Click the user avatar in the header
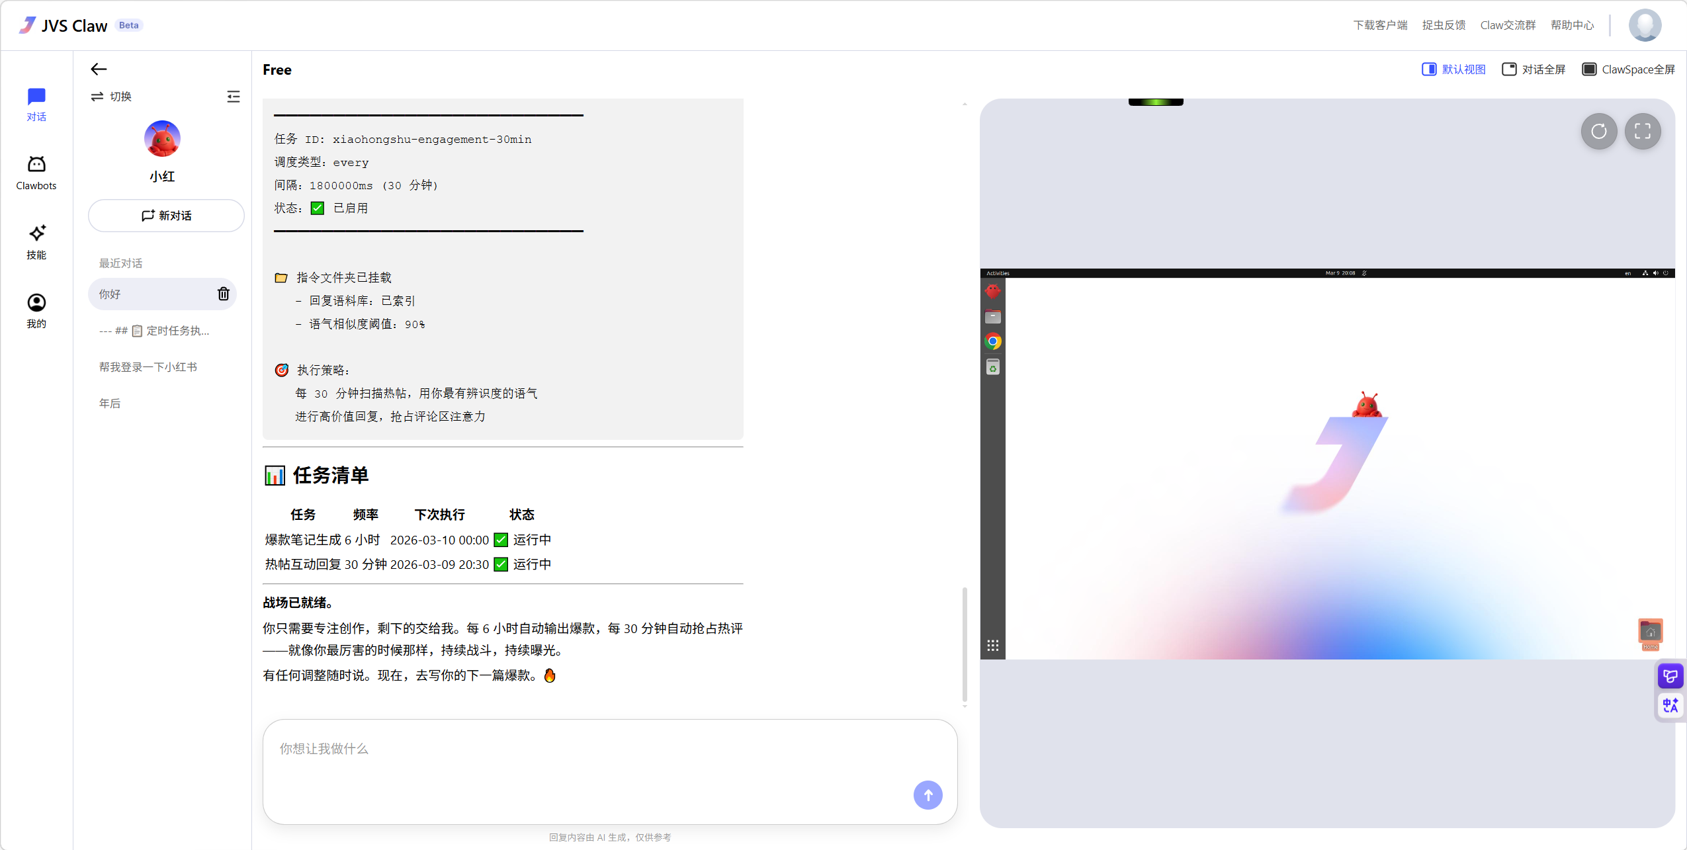This screenshot has height=850, width=1687. coord(1645,24)
